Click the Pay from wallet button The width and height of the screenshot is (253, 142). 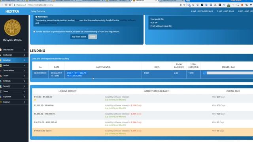point(79,37)
